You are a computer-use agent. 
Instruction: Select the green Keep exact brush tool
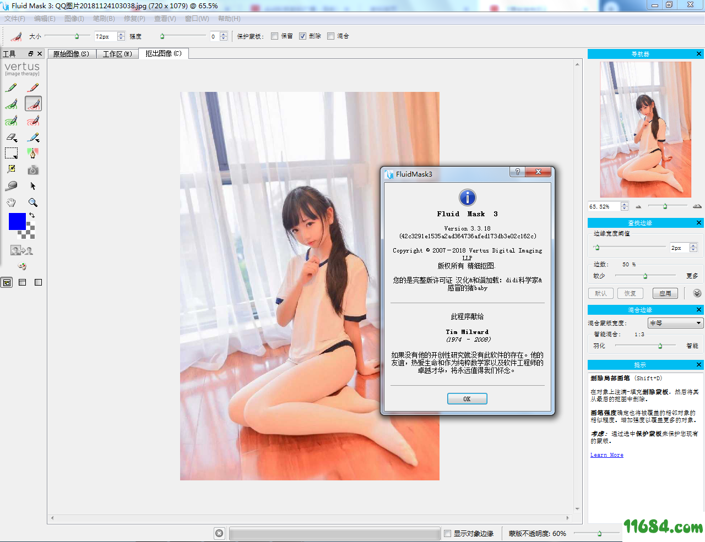(12, 87)
